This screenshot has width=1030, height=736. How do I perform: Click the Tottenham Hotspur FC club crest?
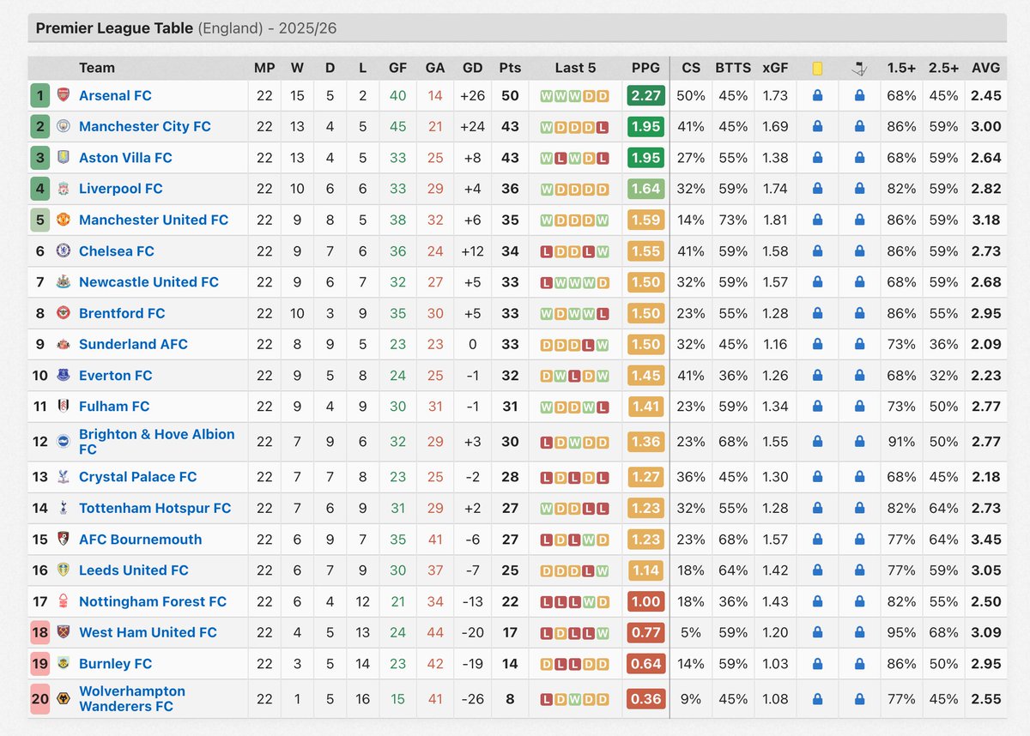64,508
